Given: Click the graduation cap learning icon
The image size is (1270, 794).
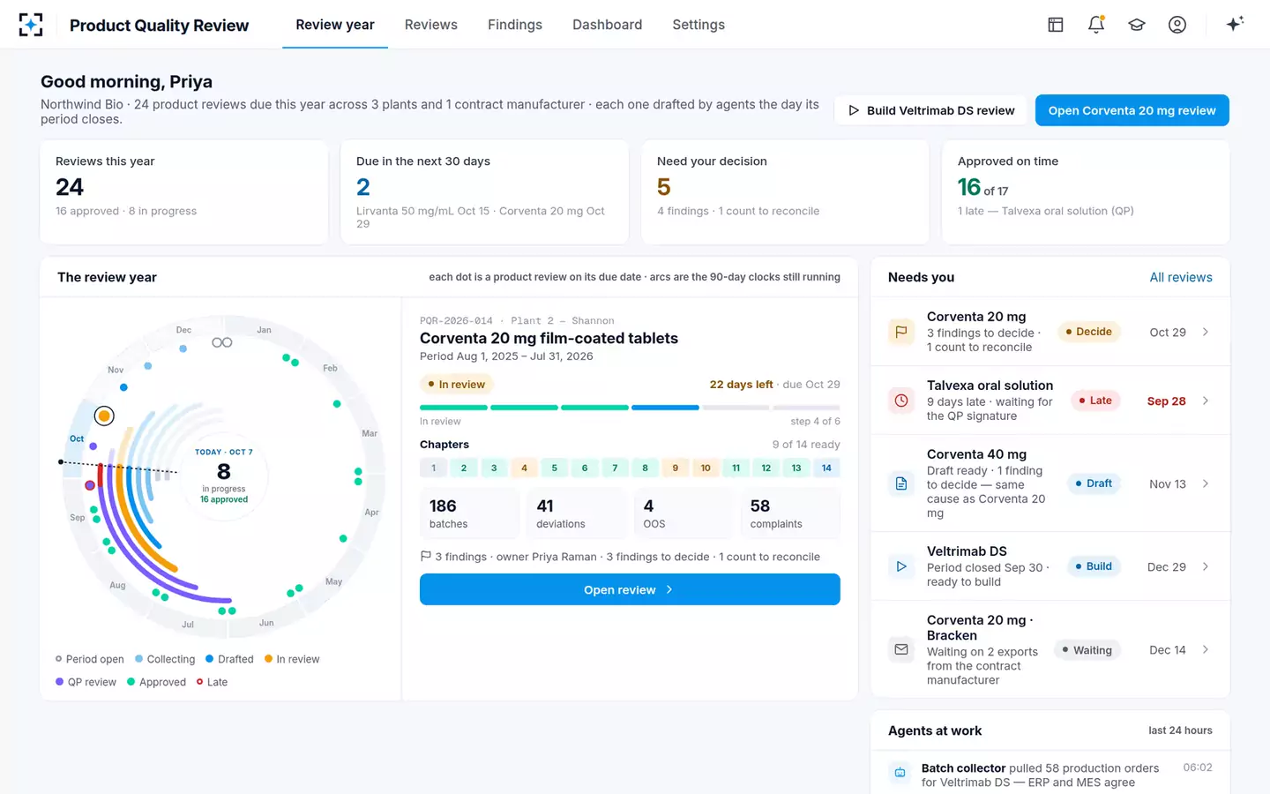Looking at the screenshot, I should pos(1137,25).
